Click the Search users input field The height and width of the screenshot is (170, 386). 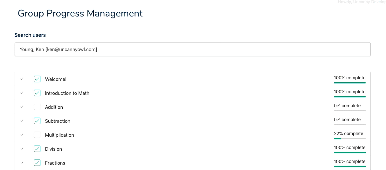point(192,49)
